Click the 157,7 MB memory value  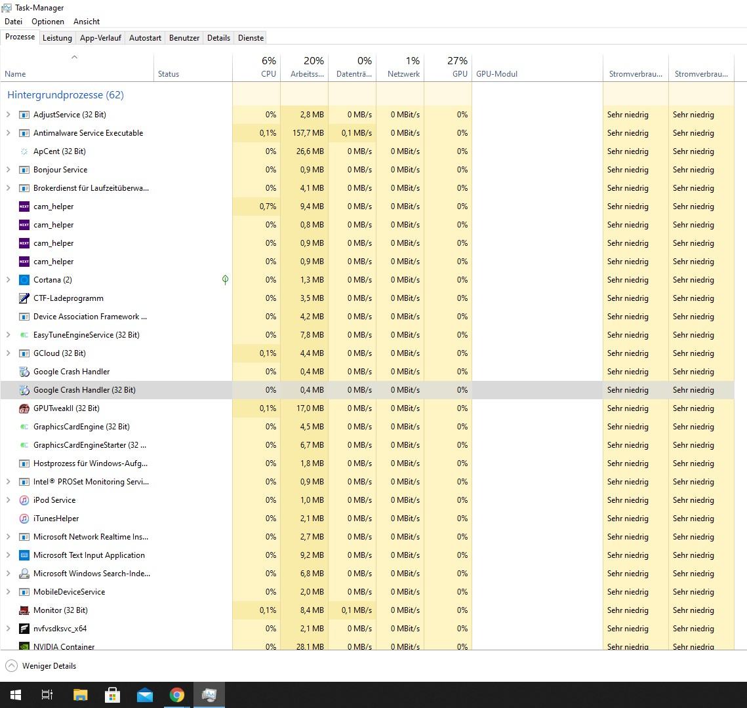click(x=308, y=133)
